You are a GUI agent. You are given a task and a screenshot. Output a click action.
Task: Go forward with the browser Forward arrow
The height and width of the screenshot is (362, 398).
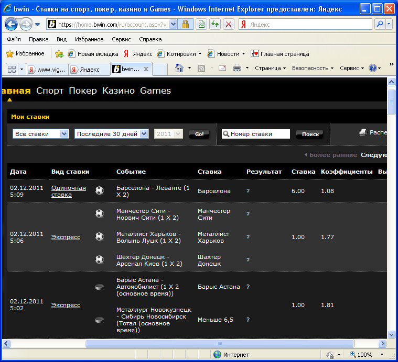26,25
